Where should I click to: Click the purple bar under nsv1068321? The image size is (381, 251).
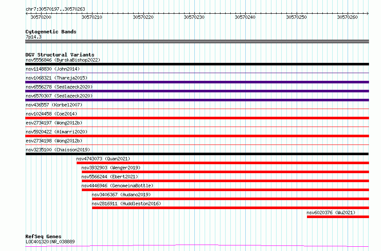(x=197, y=82)
